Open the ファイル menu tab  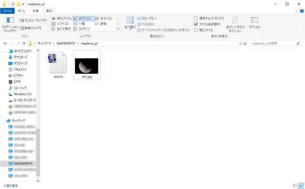7,11
